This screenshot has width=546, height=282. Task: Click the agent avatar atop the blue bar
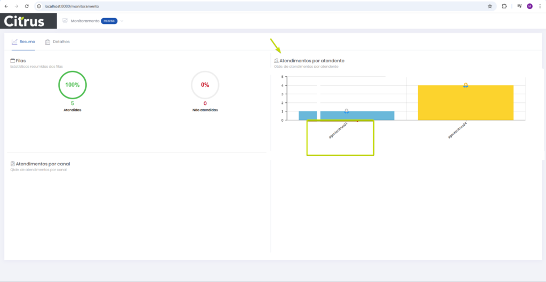click(x=347, y=111)
